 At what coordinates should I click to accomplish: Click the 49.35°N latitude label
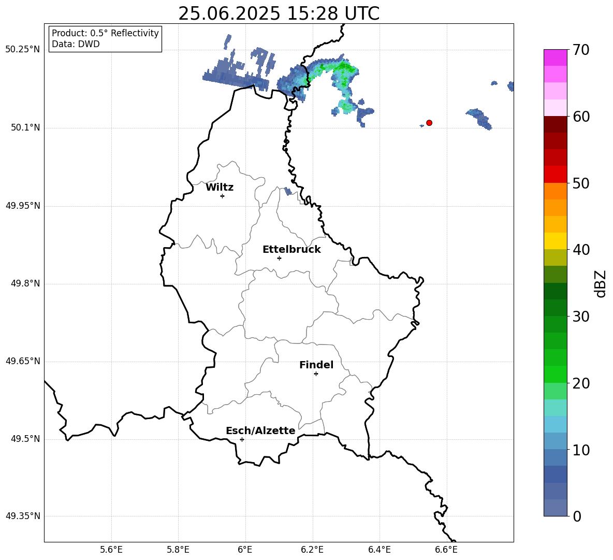pyautogui.click(x=22, y=516)
